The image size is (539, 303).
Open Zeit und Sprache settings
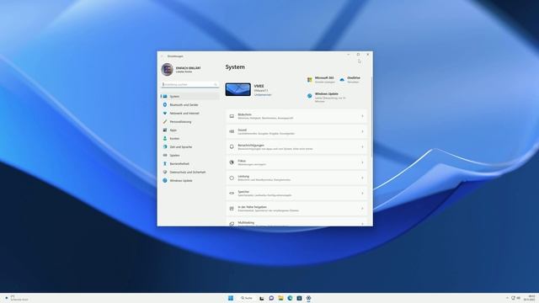(x=189, y=147)
